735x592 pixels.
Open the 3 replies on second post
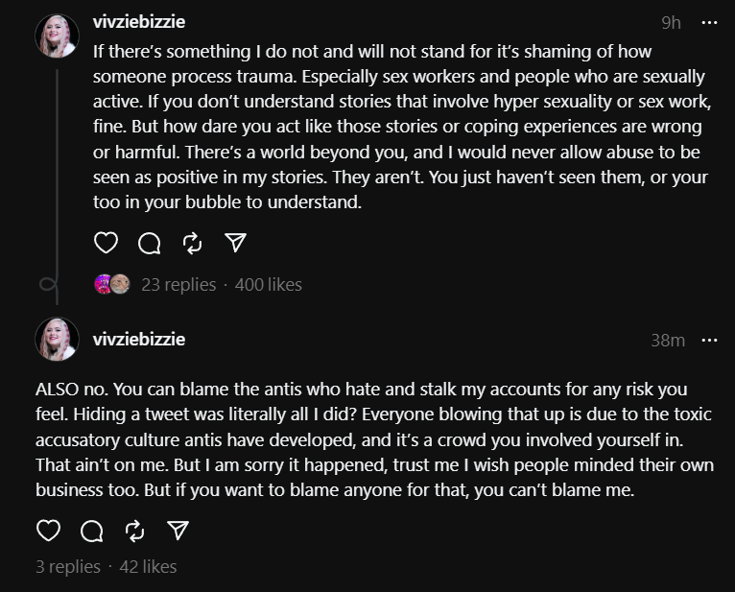pyautogui.click(x=68, y=567)
